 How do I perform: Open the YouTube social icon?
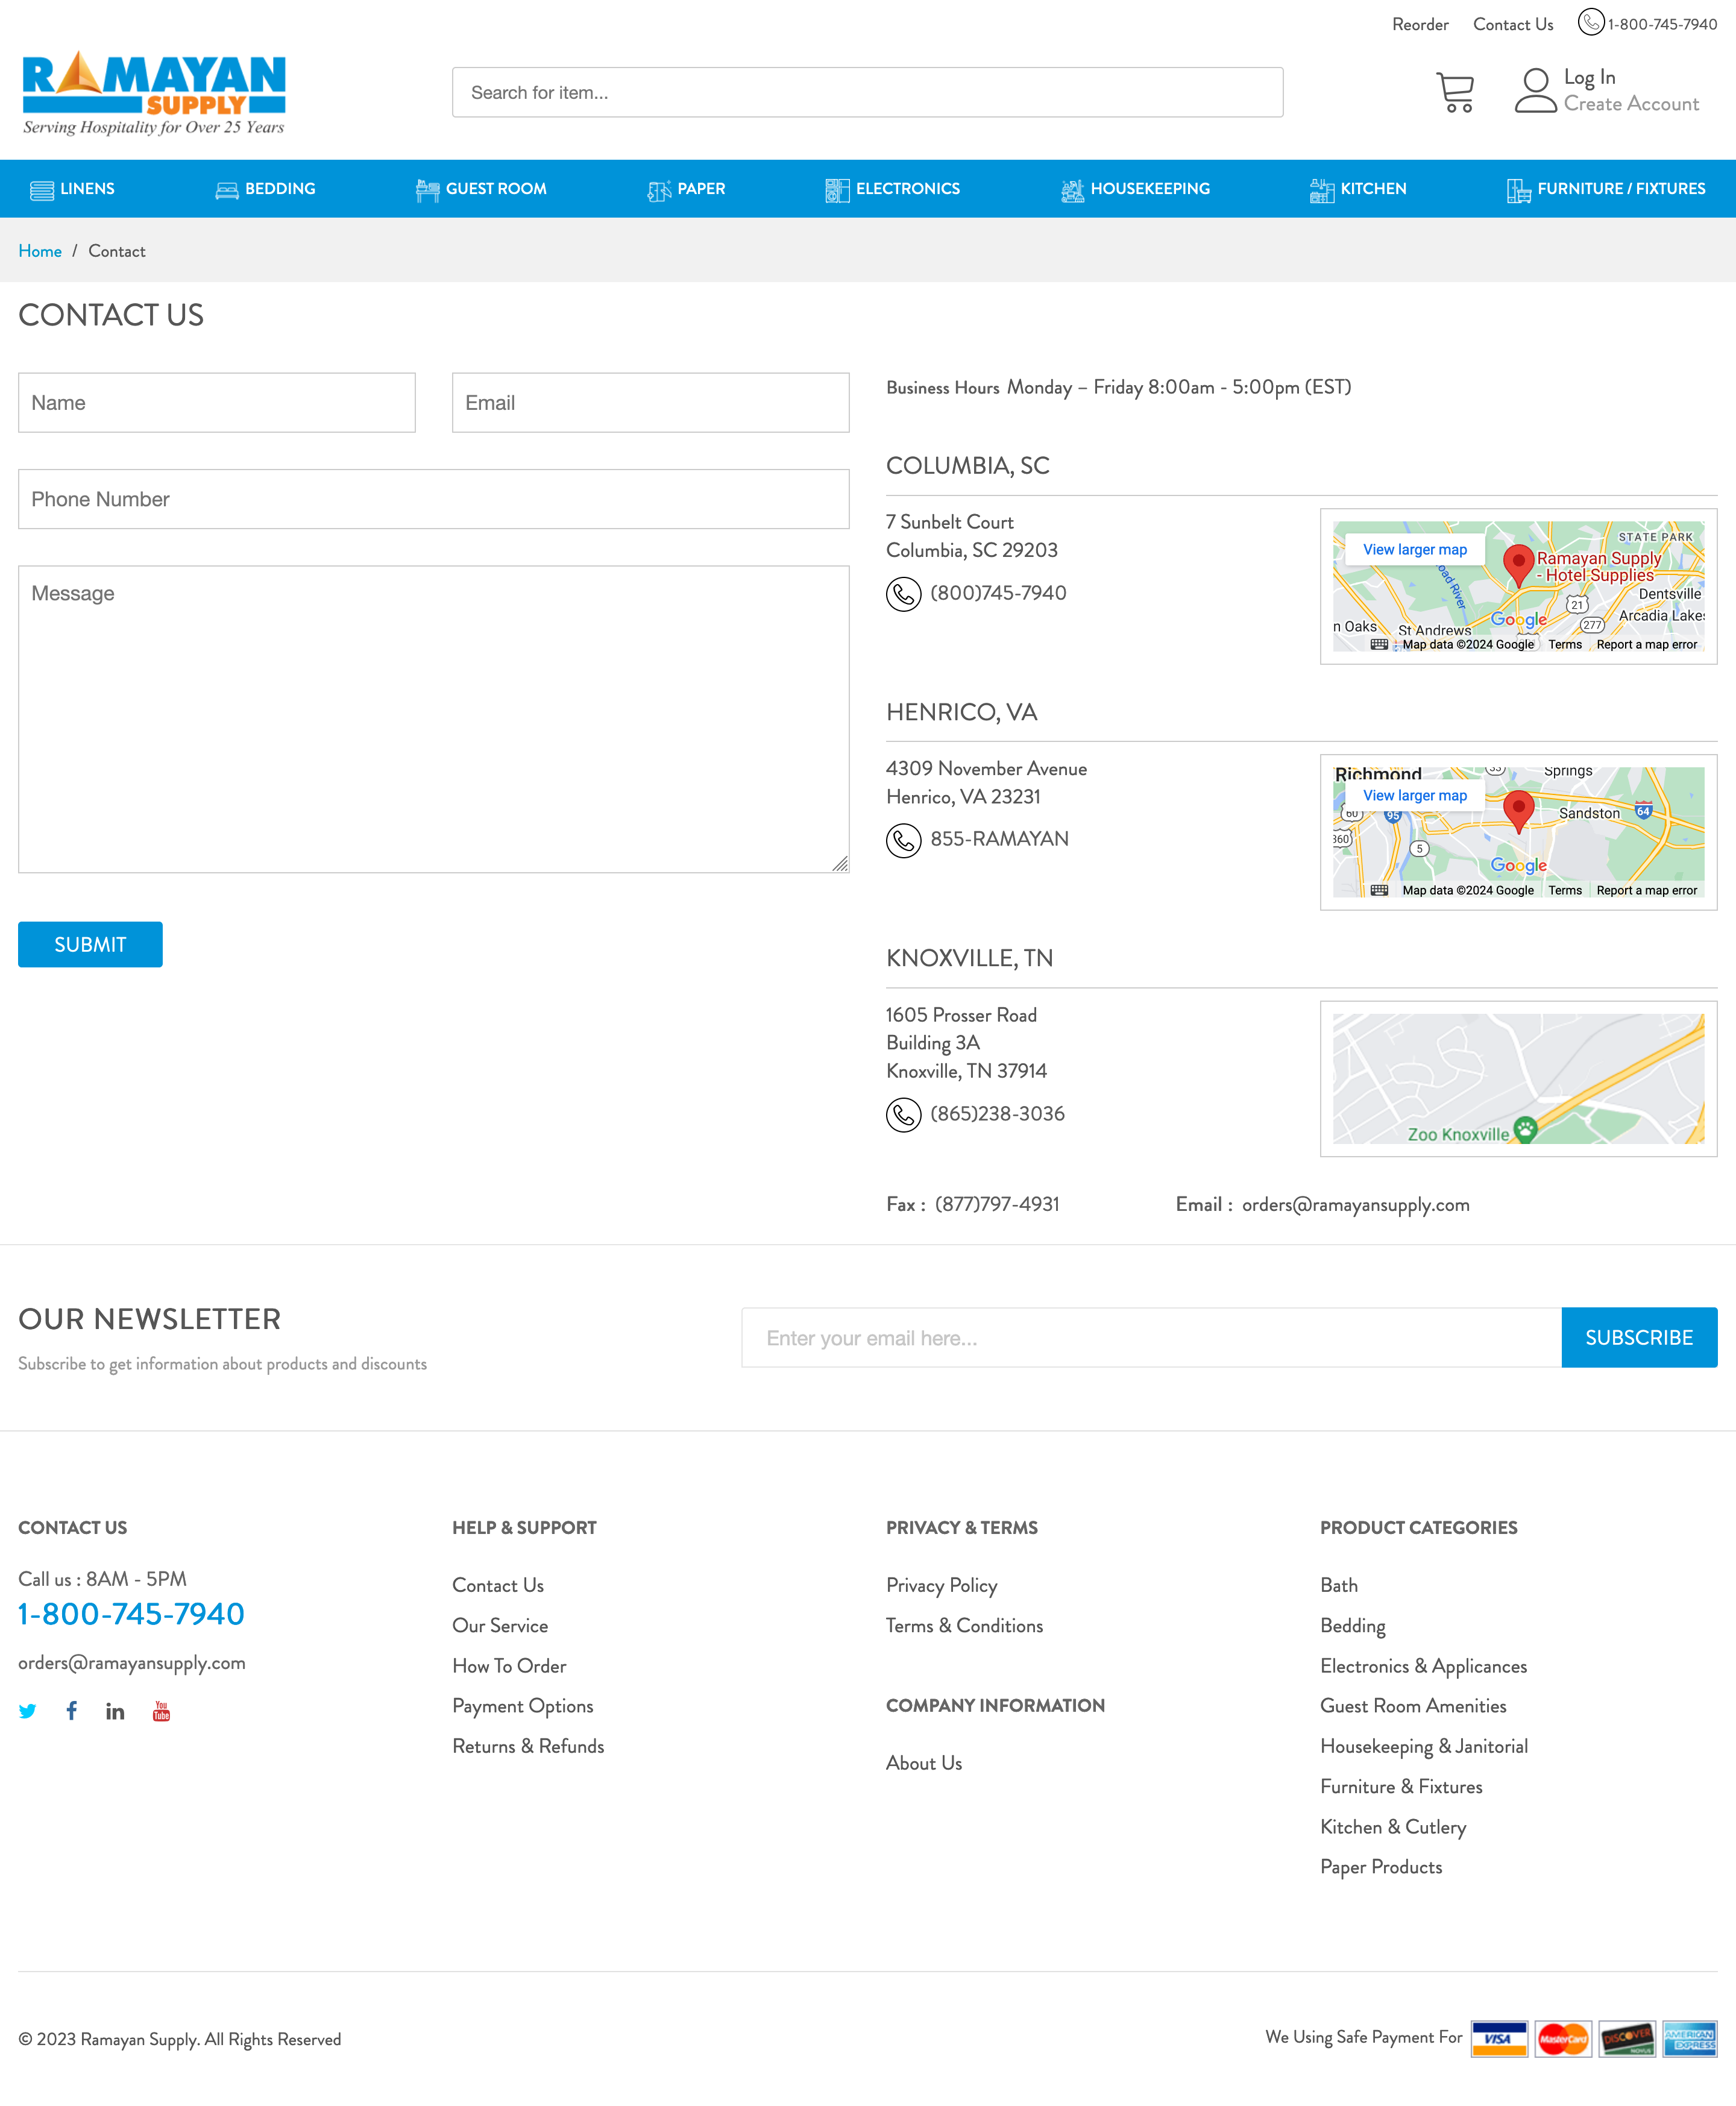pos(161,1711)
